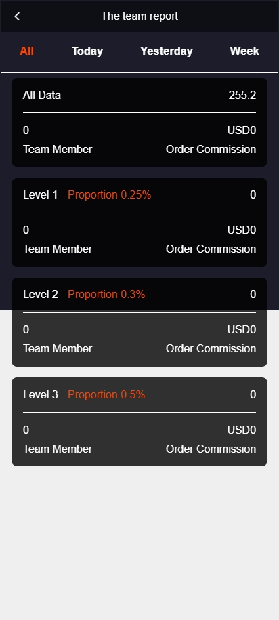The width and height of the screenshot is (279, 620).
Task: Open the Level 1 card heading
Action: [x=41, y=194]
